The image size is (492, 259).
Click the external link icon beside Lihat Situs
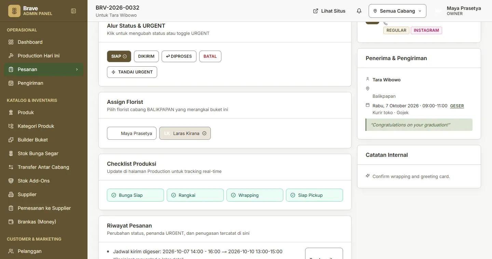(316, 11)
